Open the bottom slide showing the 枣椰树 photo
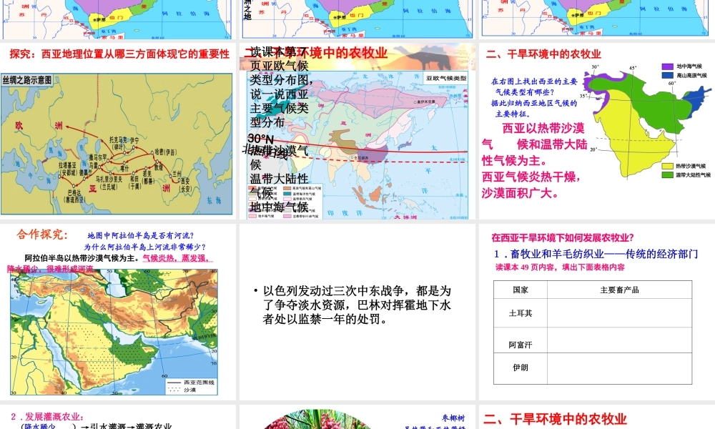 coord(357,417)
